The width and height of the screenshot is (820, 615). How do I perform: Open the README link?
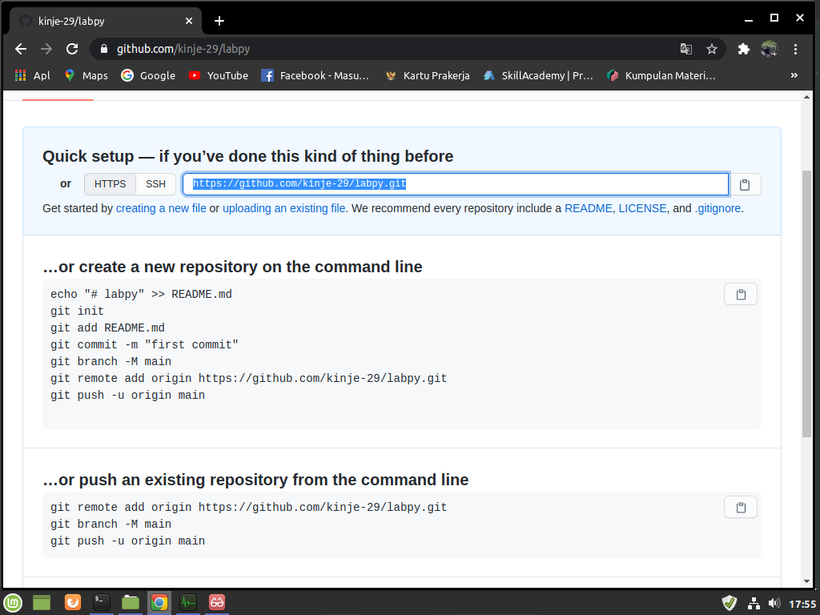(589, 208)
